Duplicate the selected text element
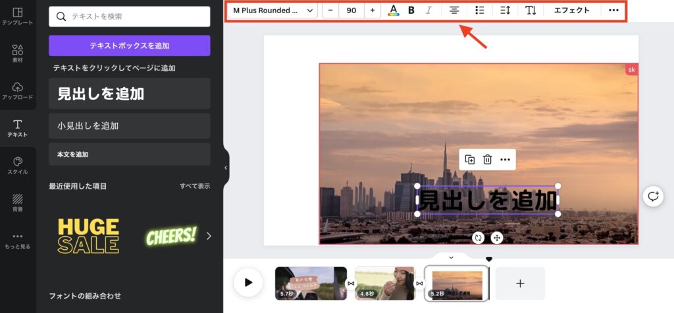This screenshot has height=313, width=674. tap(470, 160)
